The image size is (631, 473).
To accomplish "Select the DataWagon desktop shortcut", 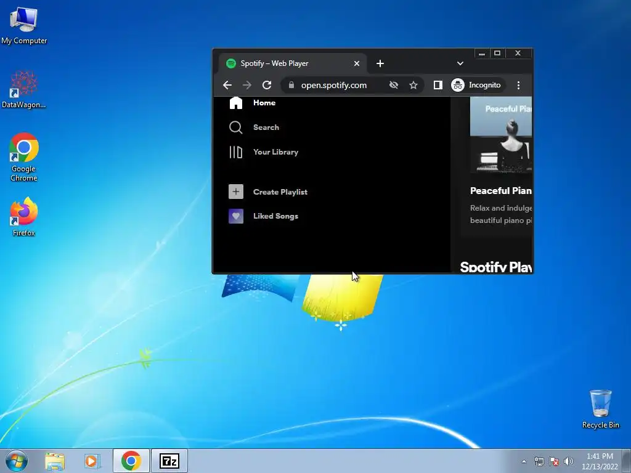I will tap(24, 89).
